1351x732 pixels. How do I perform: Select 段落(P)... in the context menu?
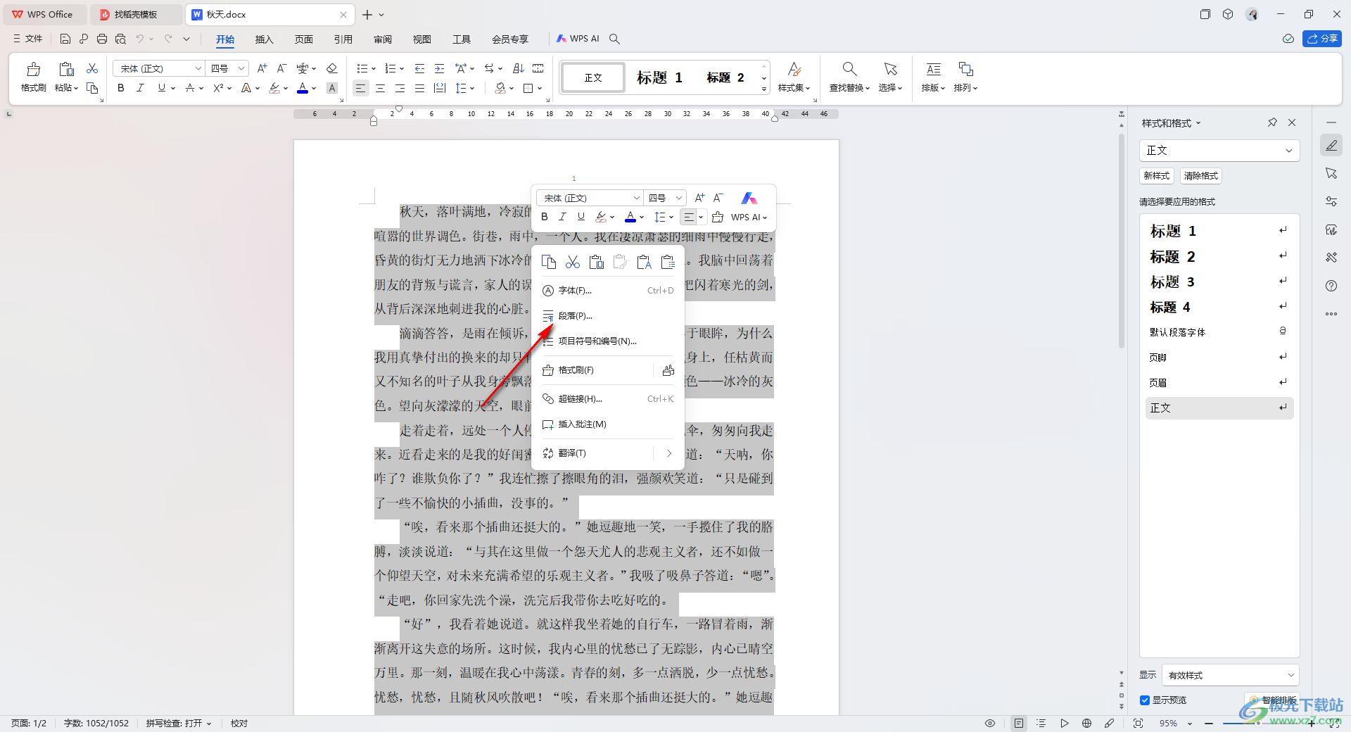click(608, 316)
